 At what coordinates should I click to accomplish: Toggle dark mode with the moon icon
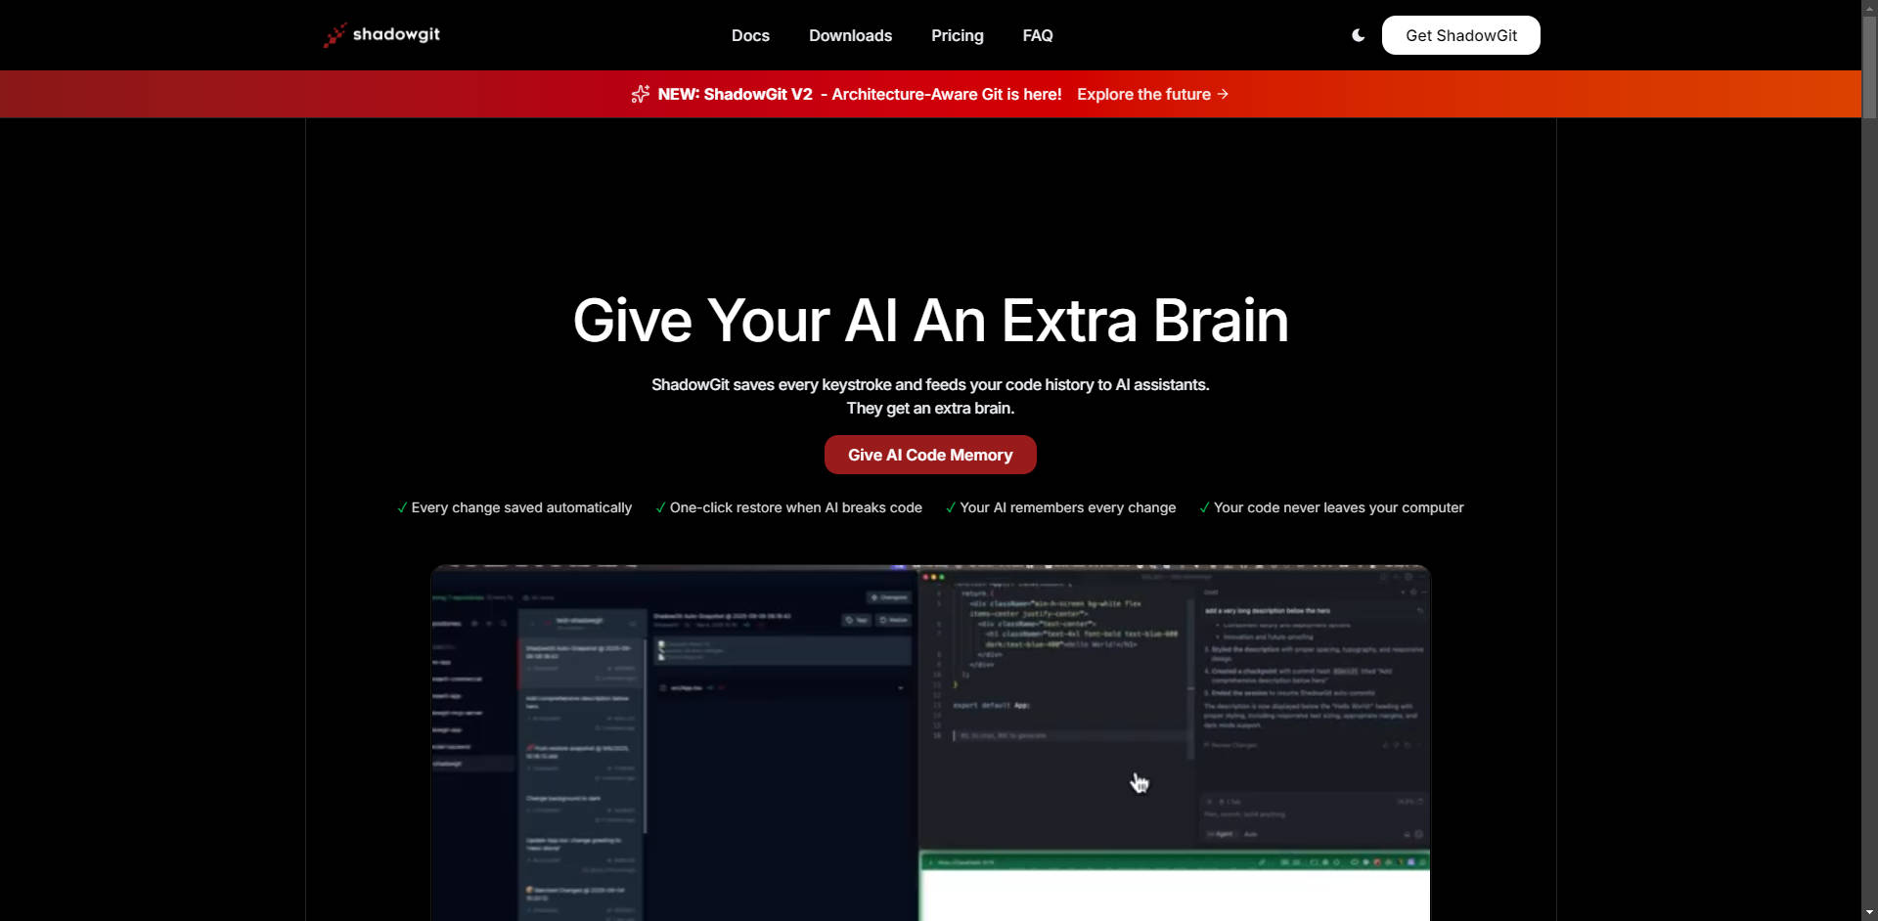(1358, 35)
